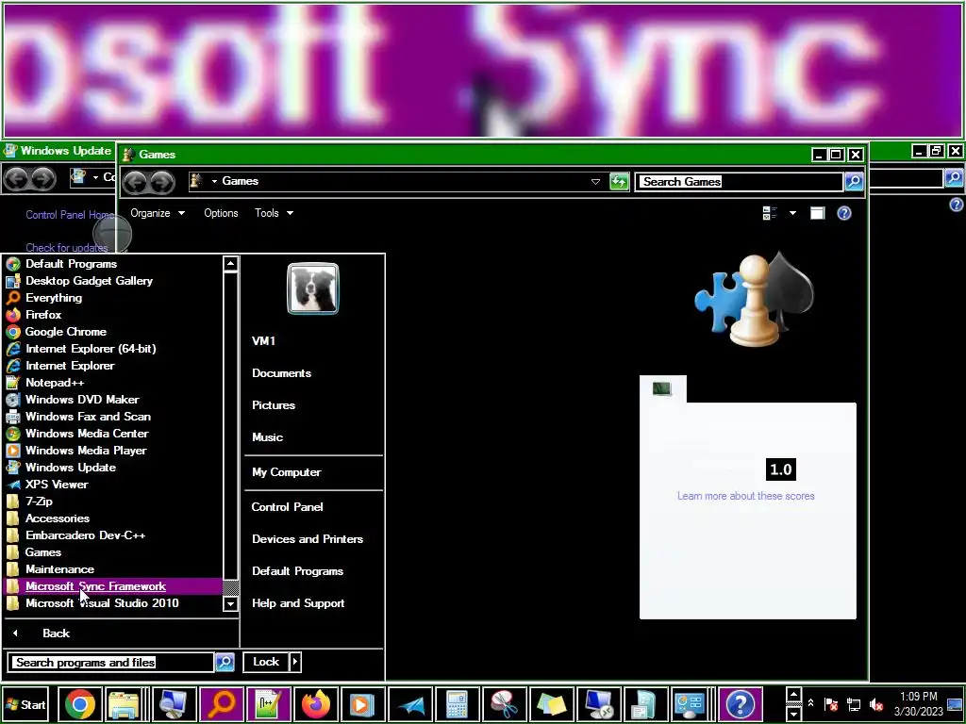Click the Search Games input field

tap(740, 182)
